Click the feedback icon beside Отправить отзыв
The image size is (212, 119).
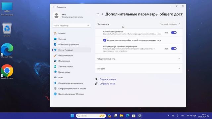point(96,84)
